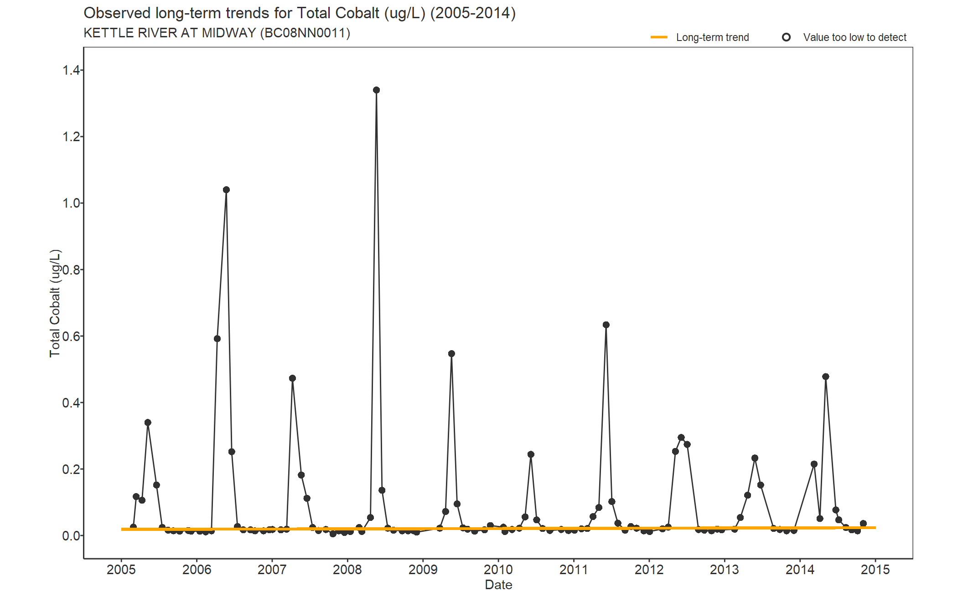Click the orange line swatch in legend
963x596 pixels.
pos(659,37)
